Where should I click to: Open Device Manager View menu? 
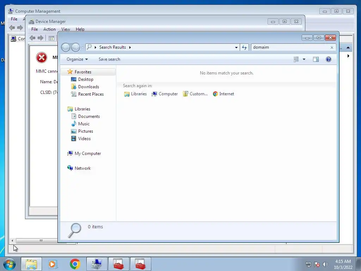click(x=66, y=29)
